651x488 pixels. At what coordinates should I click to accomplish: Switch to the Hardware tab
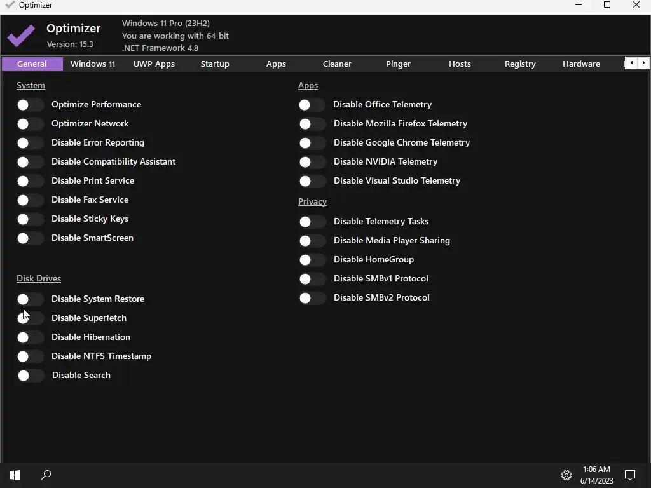pos(581,64)
